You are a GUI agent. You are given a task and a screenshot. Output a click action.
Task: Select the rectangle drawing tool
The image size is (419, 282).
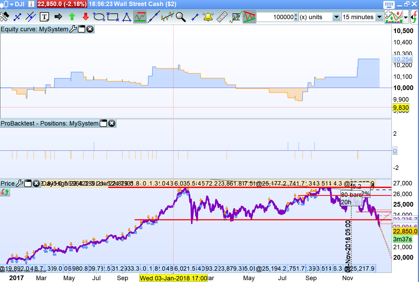(113, 17)
